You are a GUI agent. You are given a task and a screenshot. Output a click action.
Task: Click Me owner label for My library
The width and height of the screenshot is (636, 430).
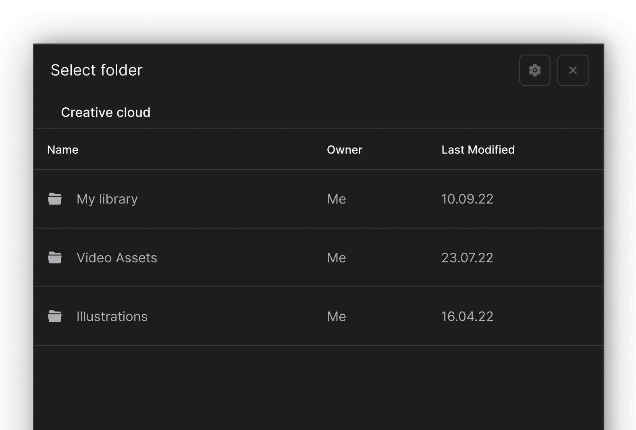pos(336,199)
